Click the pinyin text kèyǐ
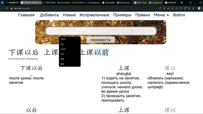This screenshot has width=203, height=114. pos(170,74)
